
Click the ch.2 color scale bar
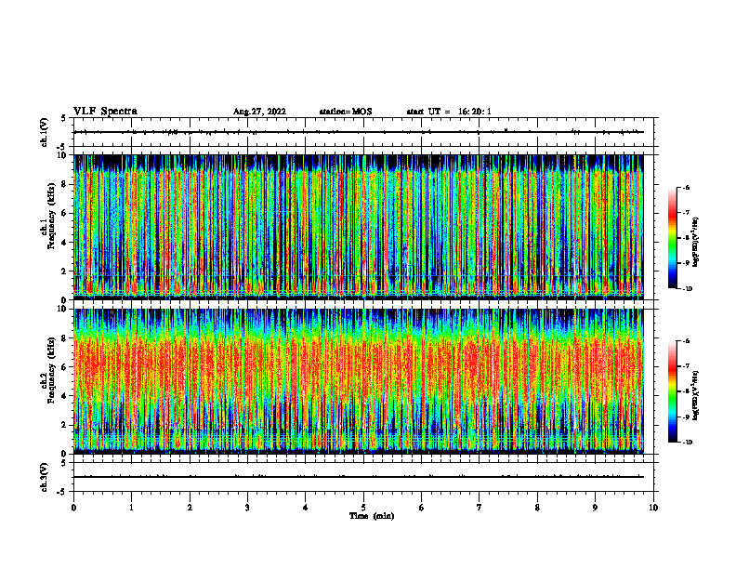coord(672,391)
